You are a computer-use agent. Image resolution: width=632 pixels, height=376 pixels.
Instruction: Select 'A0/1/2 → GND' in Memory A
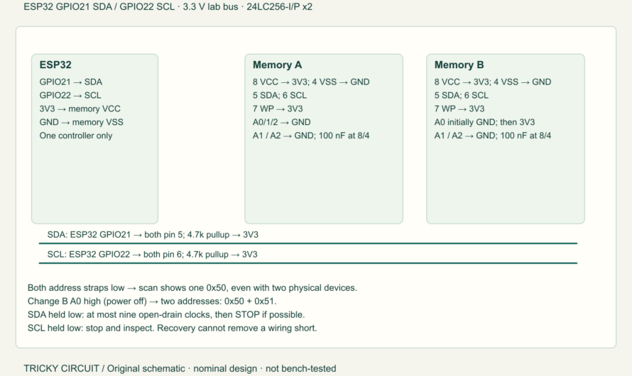coord(282,123)
